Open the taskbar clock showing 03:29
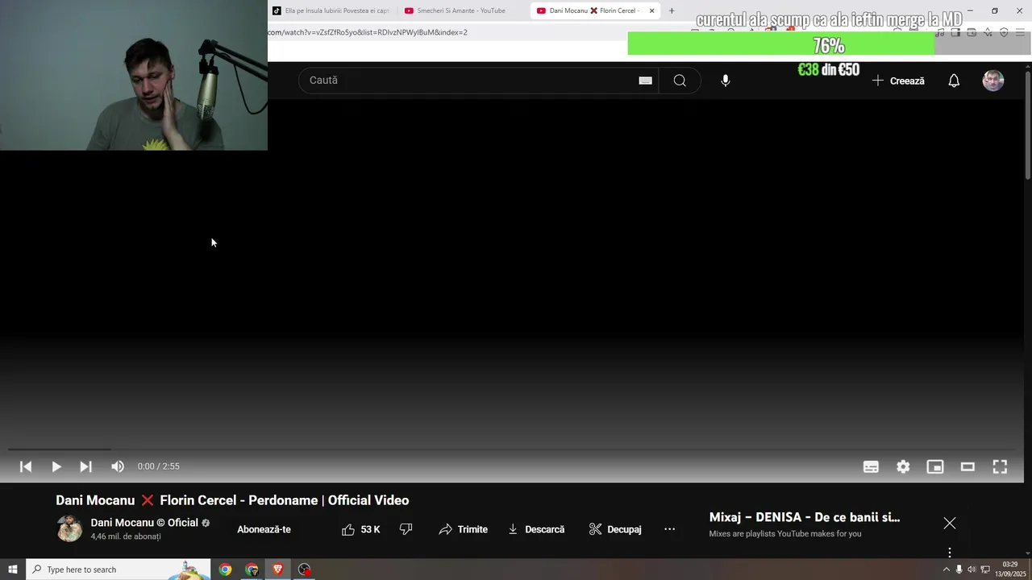Screen dimensions: 1032x580 pyautogui.click(x=1009, y=570)
